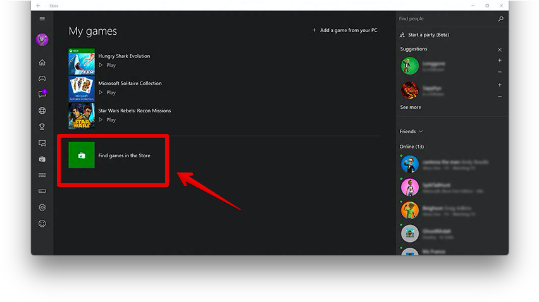Image resolution: width=539 pixels, height=302 pixels.
Task: Click Add a game from your PC
Action: [x=344, y=30]
